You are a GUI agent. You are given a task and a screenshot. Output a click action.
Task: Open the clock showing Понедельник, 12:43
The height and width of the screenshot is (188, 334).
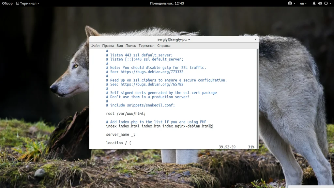[167, 3]
